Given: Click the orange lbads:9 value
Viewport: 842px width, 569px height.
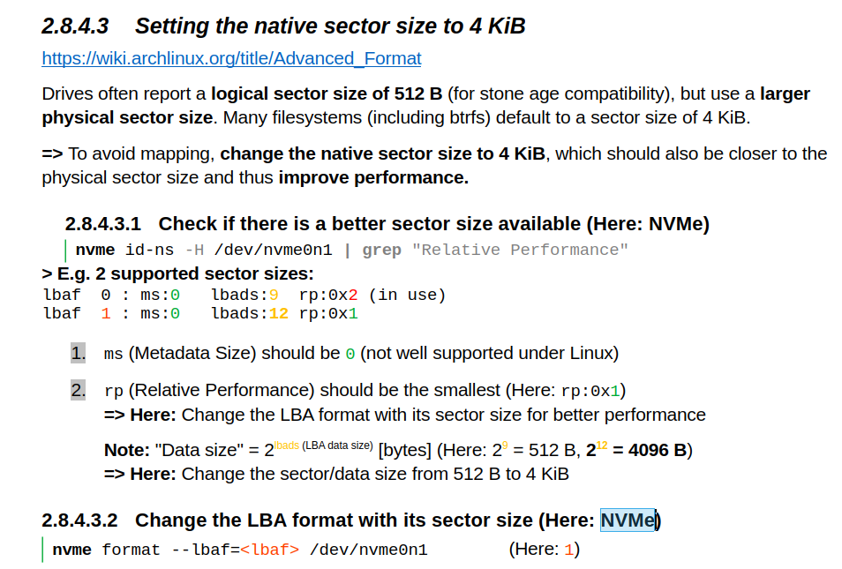Looking at the screenshot, I should [x=274, y=296].
